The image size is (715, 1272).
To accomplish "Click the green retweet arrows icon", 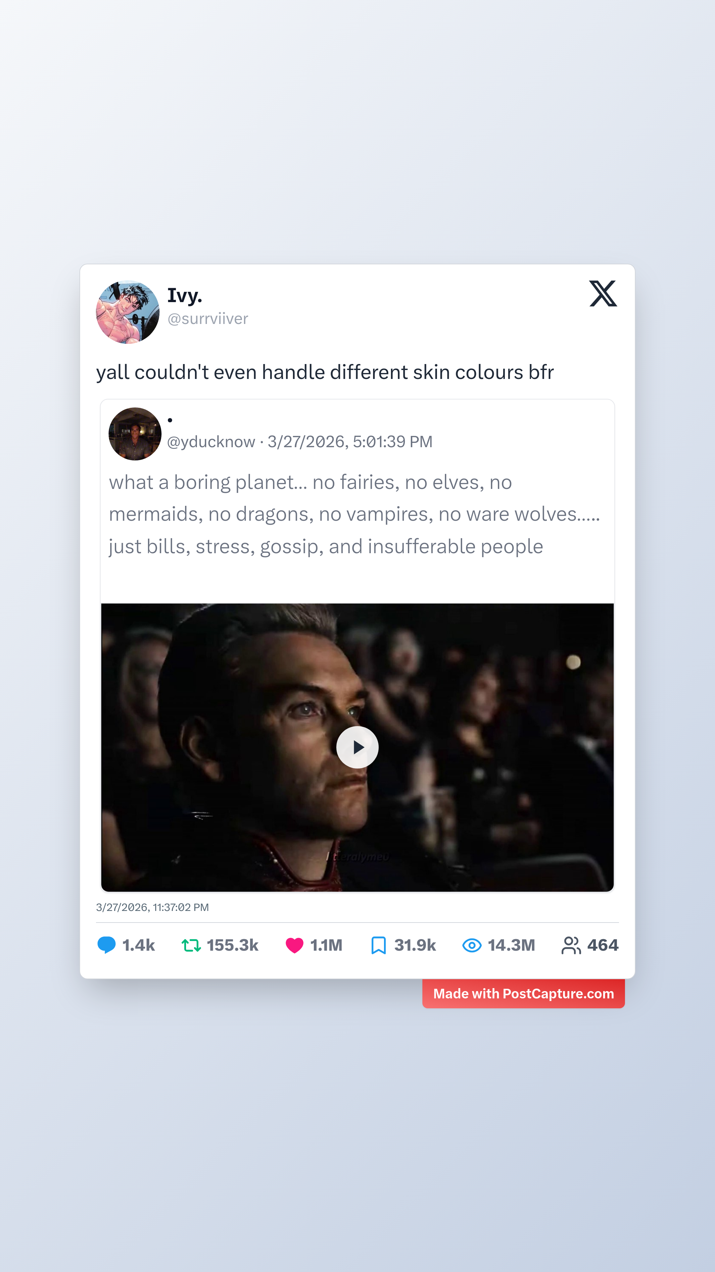I will tap(191, 945).
